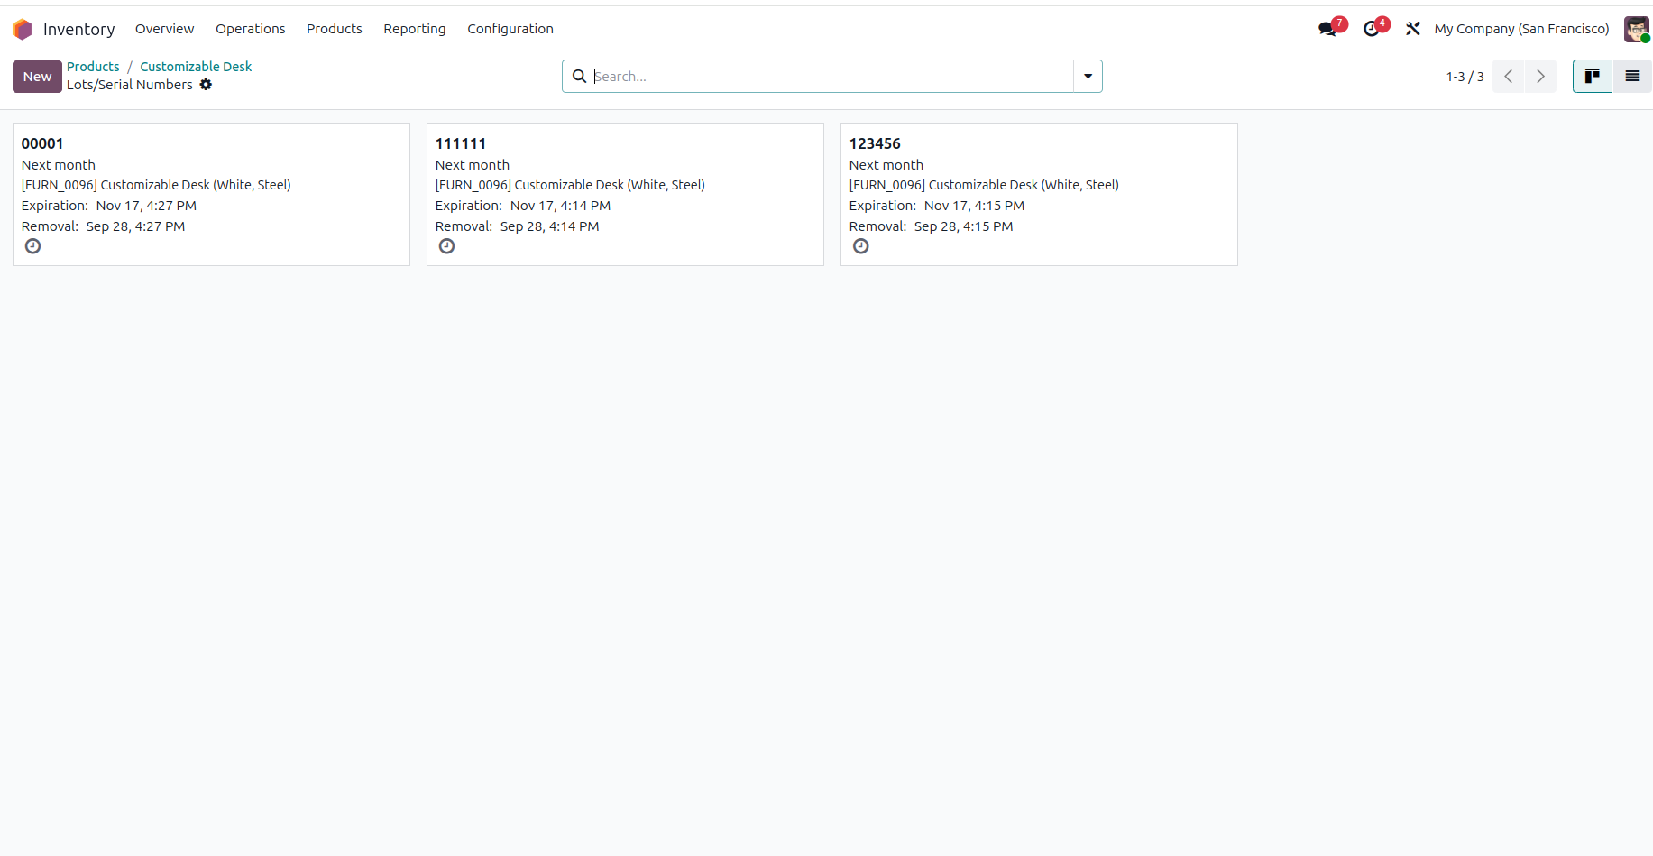Open lot card 111111
Screen dimensions: 1653x856
coord(625,194)
